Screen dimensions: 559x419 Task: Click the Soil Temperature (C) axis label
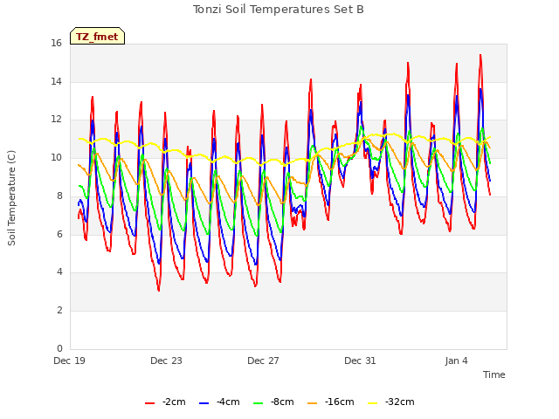(11, 198)
